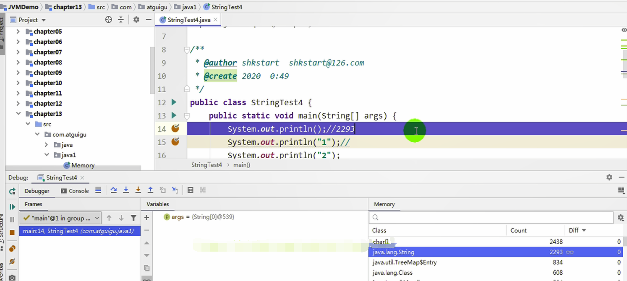This screenshot has width=627, height=281.
Task: Step into the method call
Action: tap(125, 190)
